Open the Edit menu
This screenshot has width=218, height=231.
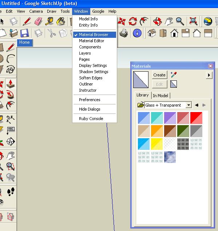9,11
